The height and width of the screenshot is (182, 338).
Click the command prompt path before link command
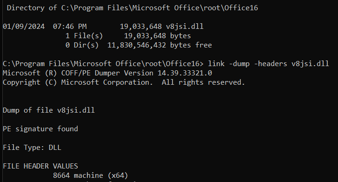pyautogui.click(x=103, y=64)
